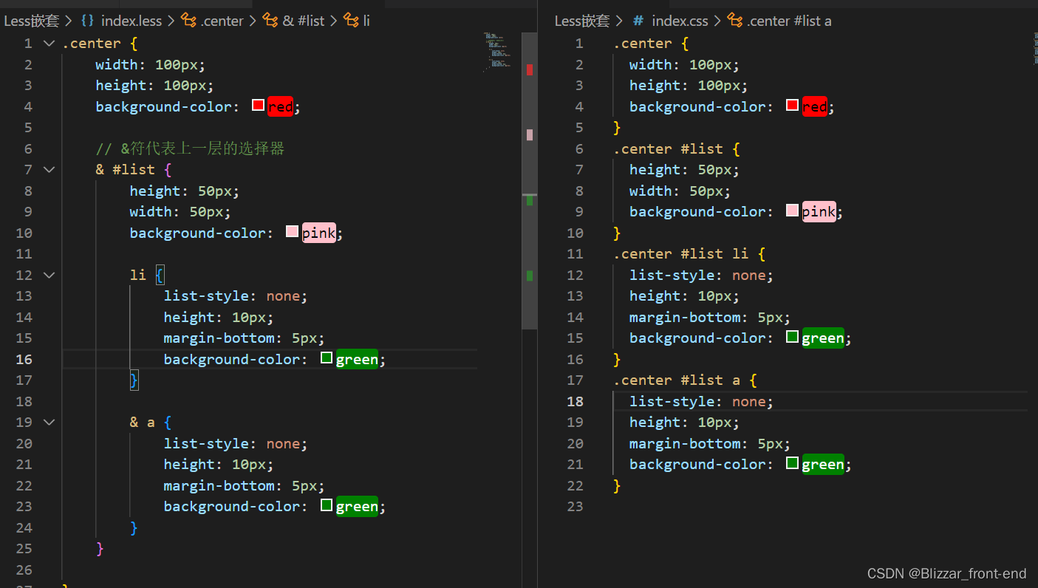The image size is (1038, 588).
Task: Select line number 16 in index.less
Action: tap(24, 359)
